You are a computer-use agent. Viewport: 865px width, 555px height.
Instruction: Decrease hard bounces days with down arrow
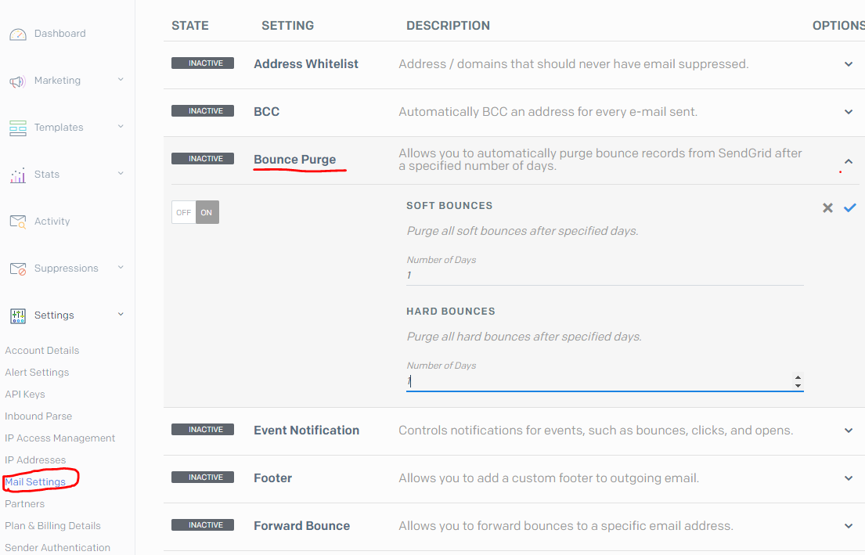point(798,386)
